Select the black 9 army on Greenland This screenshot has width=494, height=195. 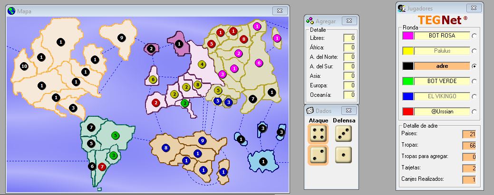tap(121, 37)
